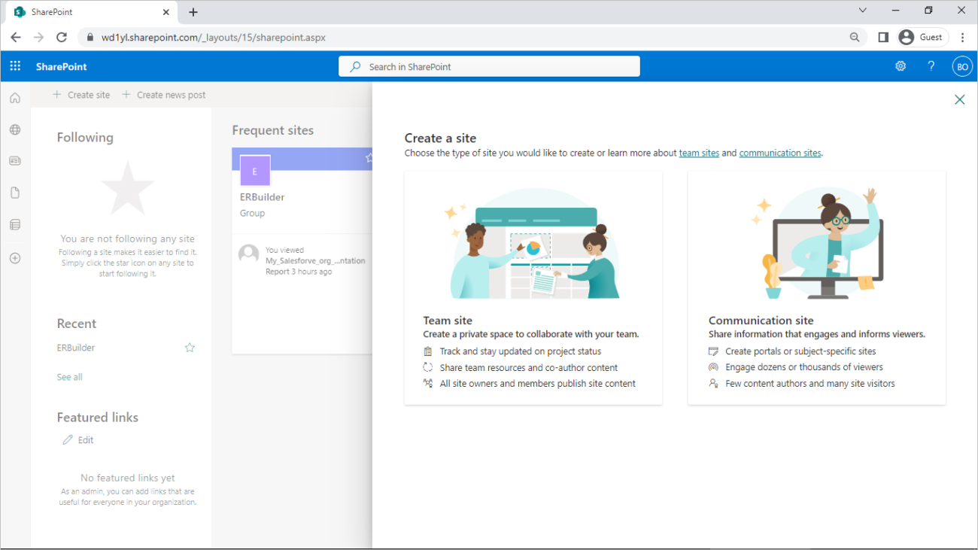Click Create news post at the top
978x550 pixels.
(164, 94)
